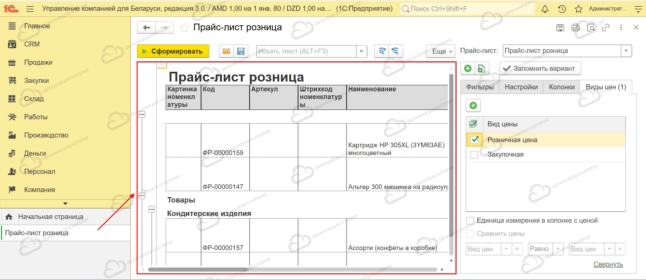Click Запомнить вариант button
646x280 pixels.
540,69
